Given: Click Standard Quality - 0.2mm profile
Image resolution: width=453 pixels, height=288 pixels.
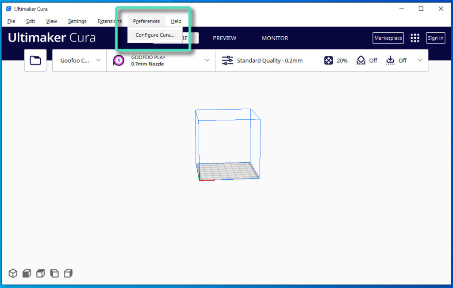Looking at the screenshot, I should [269, 61].
